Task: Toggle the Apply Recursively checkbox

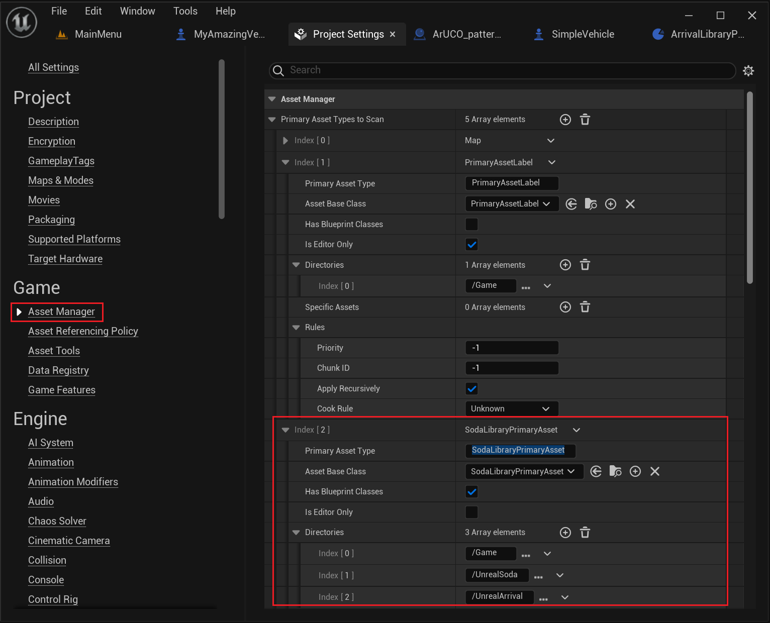Action: (471, 388)
